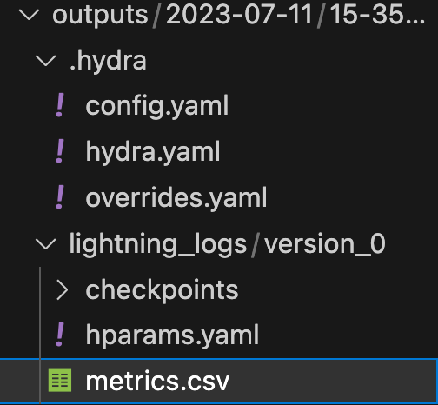
Task: Collapse the lightning_logs folder chevron
Action: click(46, 244)
